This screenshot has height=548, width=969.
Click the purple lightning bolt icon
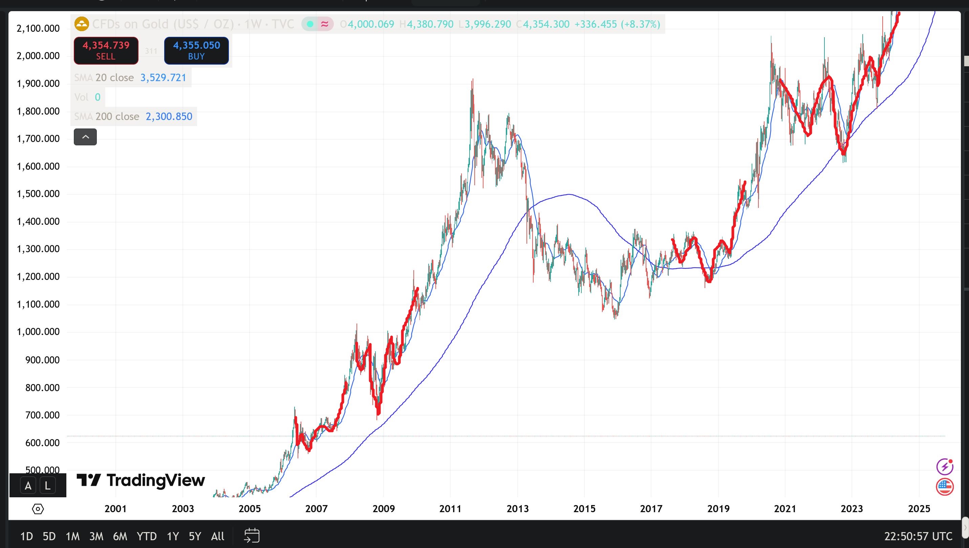click(945, 467)
